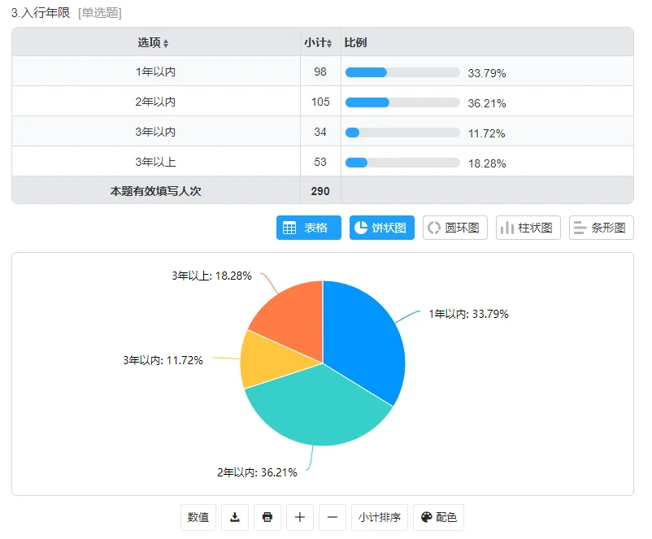Switch to the 条形图 view
This screenshot has height=539, width=652.
coord(602,228)
